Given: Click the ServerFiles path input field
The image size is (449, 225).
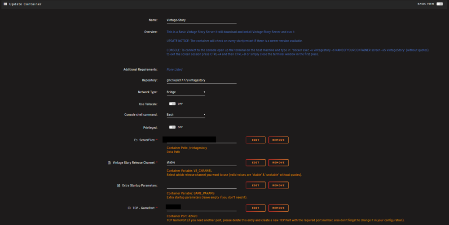Looking at the screenshot, I should 202,140.
